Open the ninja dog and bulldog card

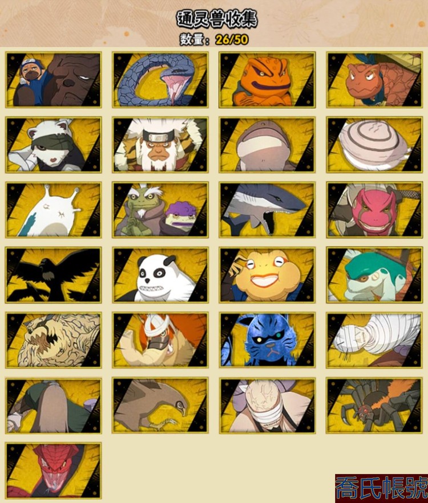(53, 80)
